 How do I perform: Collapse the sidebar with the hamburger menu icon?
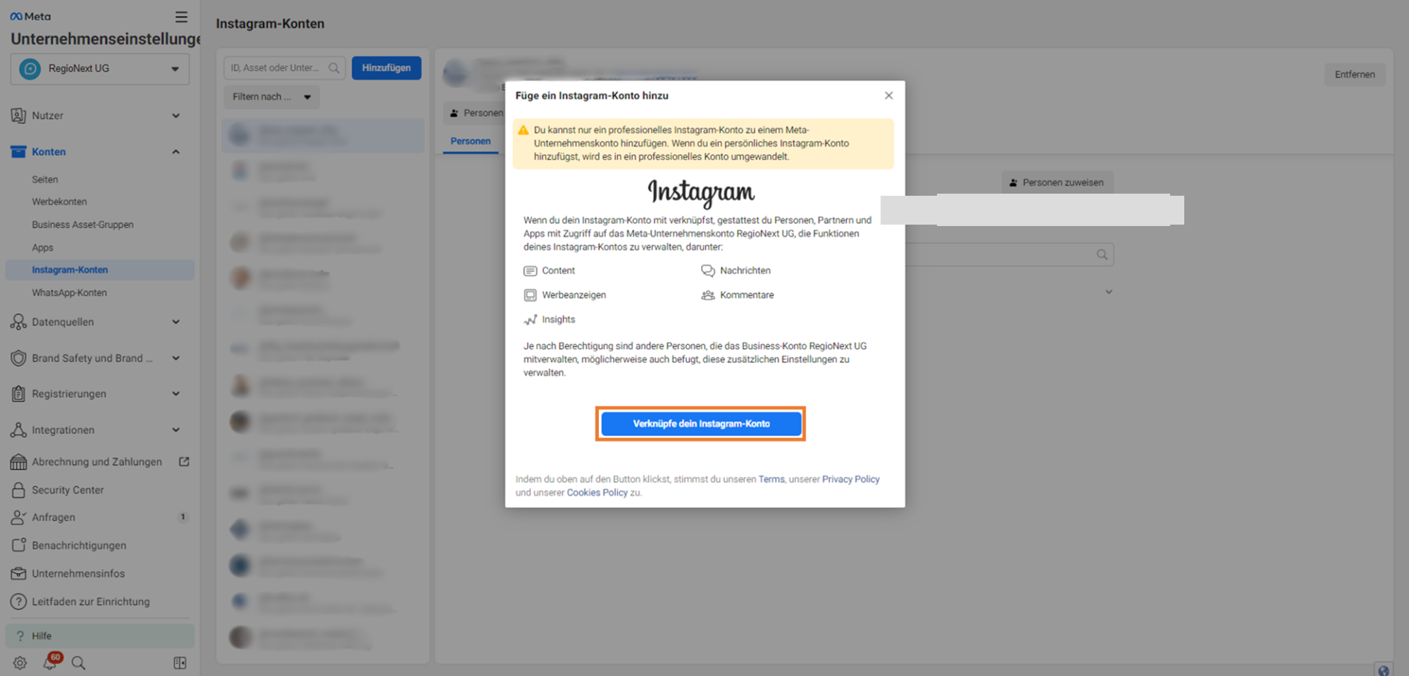(181, 17)
